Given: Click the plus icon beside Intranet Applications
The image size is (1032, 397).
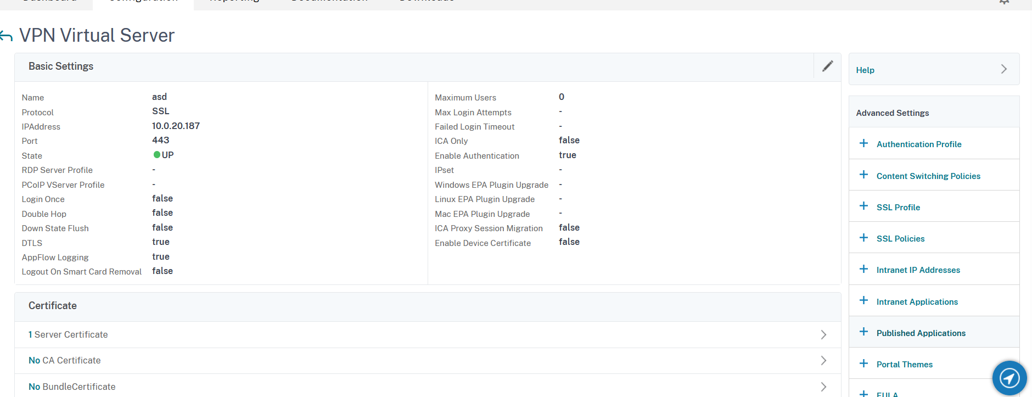Looking at the screenshot, I should tap(863, 300).
